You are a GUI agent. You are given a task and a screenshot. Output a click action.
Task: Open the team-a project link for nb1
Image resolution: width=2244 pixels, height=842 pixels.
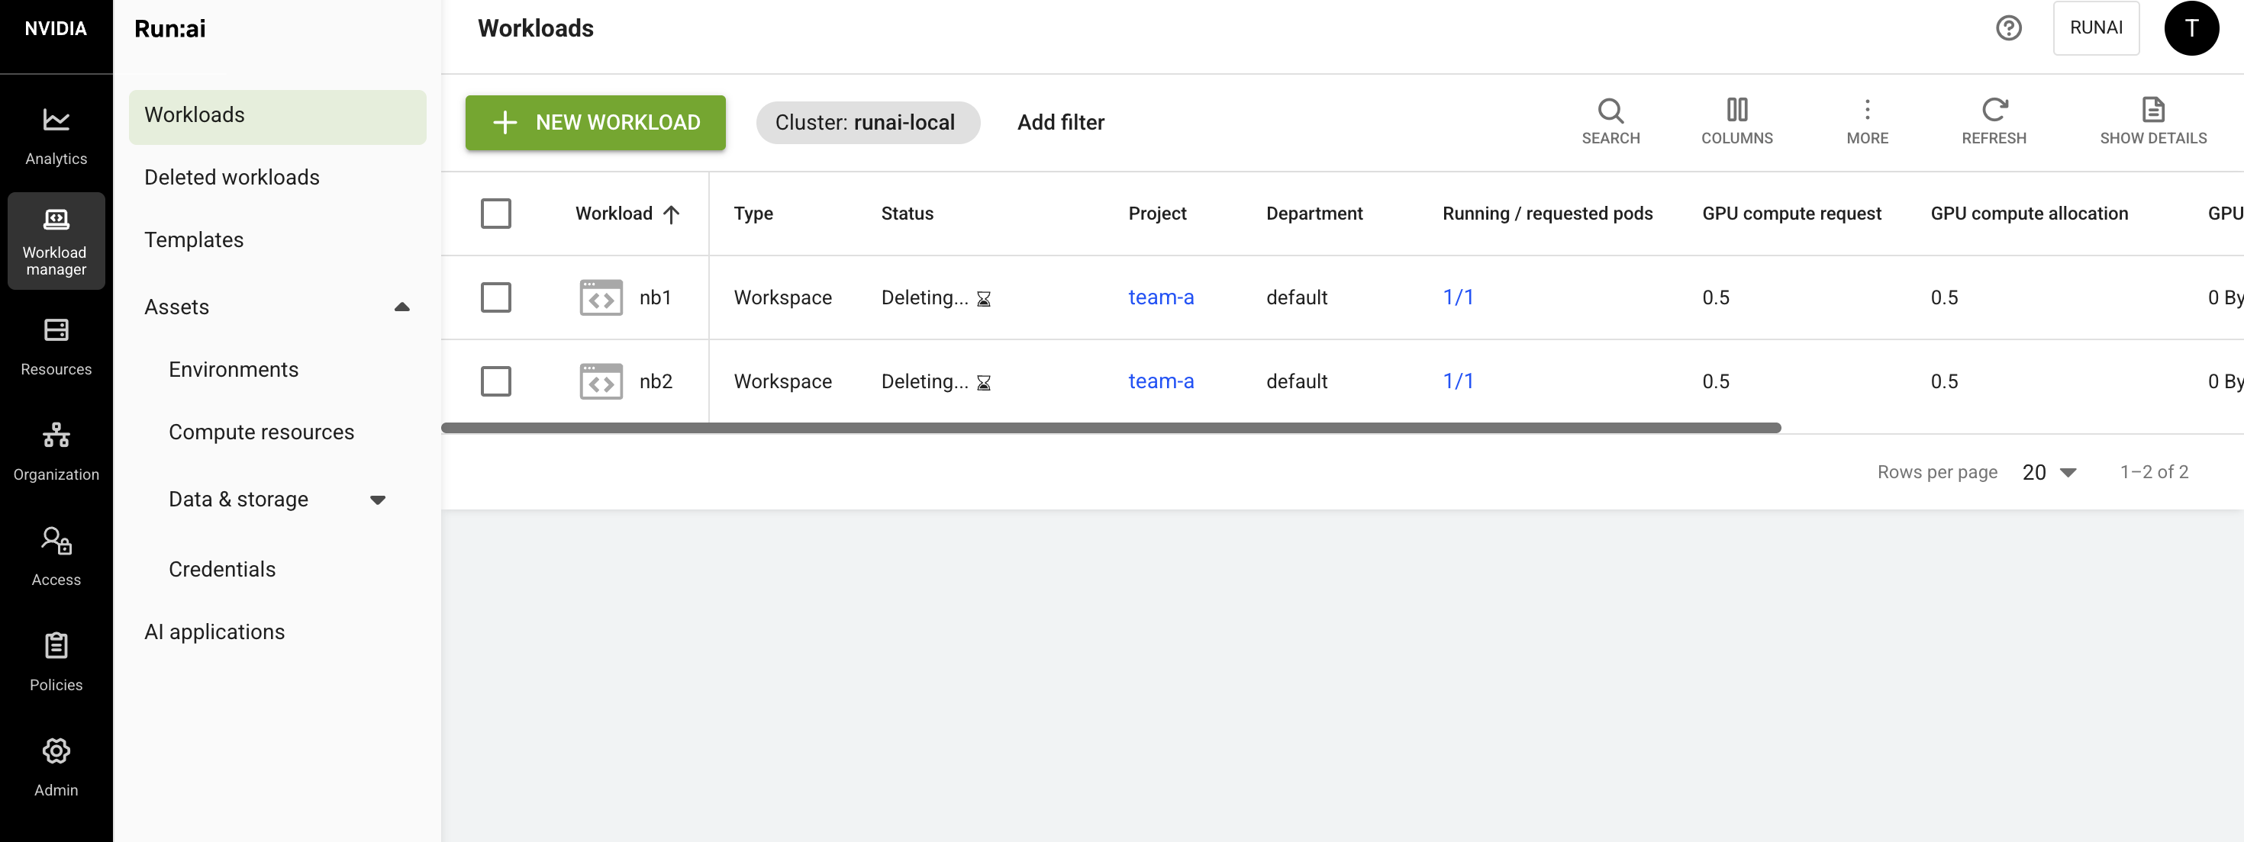(x=1160, y=297)
